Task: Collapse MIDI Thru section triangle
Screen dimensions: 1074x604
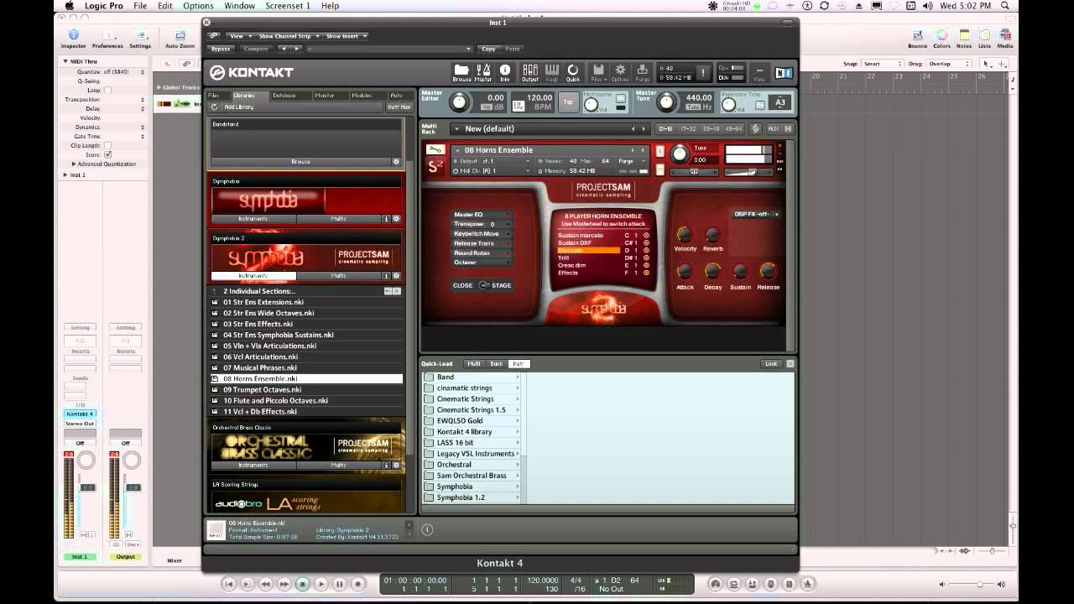Action: click(x=65, y=61)
